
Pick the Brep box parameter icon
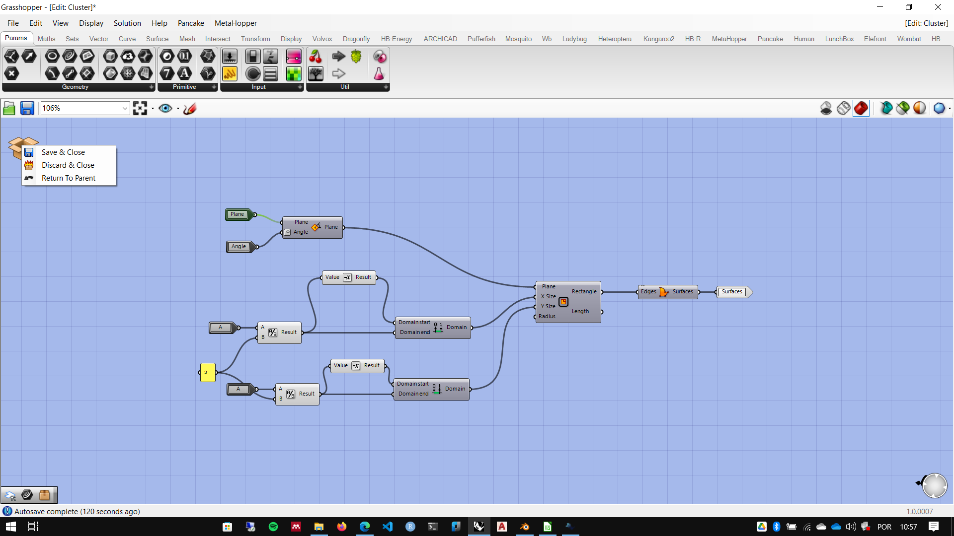(110, 57)
